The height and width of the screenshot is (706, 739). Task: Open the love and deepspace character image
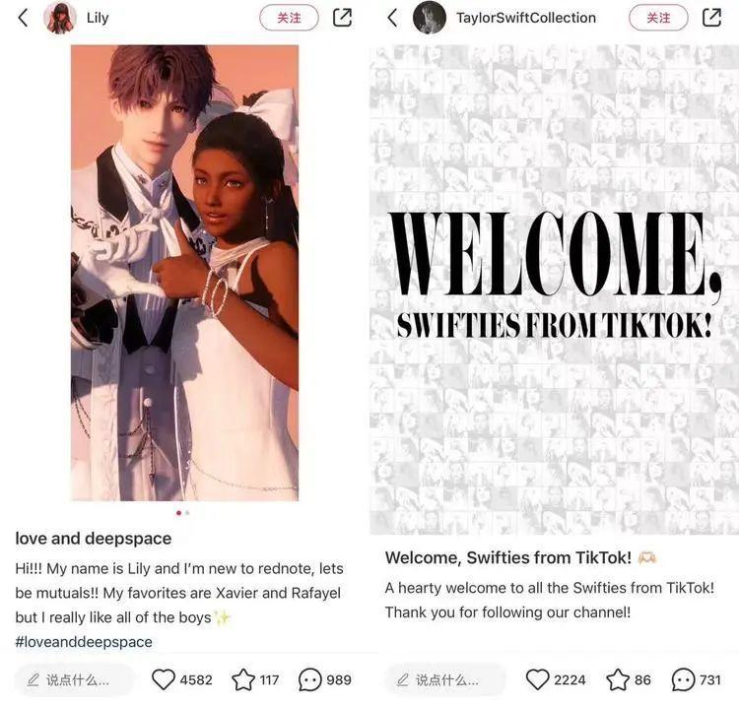185,273
